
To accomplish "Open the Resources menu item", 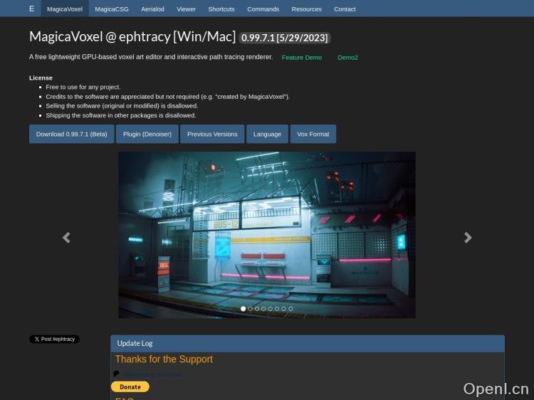I will (306, 9).
